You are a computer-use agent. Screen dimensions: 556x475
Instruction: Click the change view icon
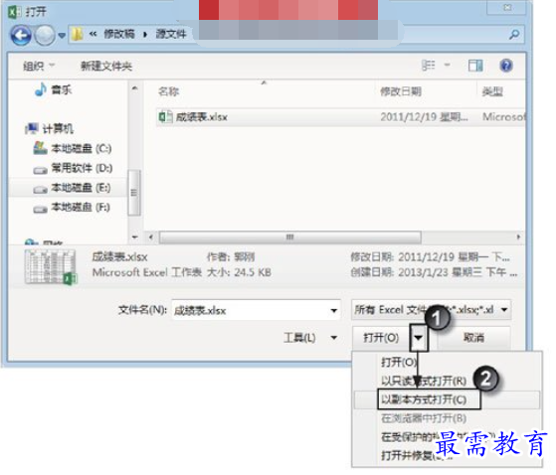[x=428, y=66]
